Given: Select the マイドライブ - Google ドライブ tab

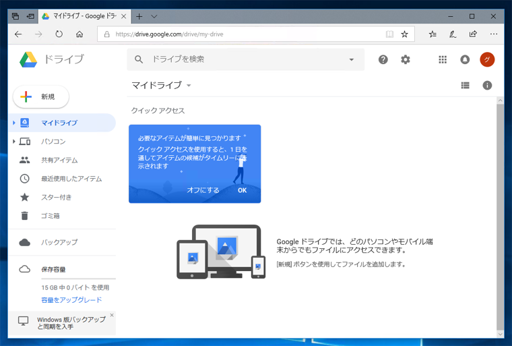Looking at the screenshot, I should tap(84, 16).
